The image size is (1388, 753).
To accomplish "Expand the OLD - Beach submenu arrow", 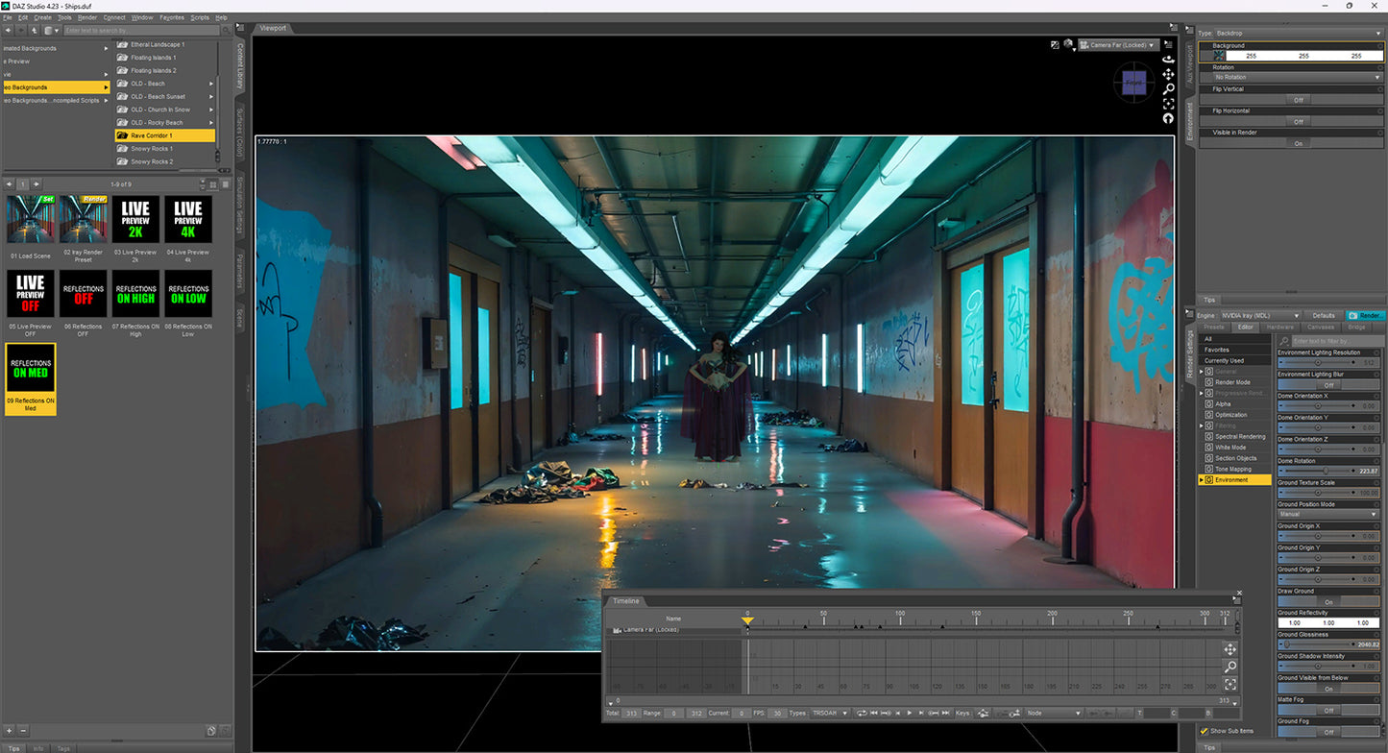I will pos(211,84).
